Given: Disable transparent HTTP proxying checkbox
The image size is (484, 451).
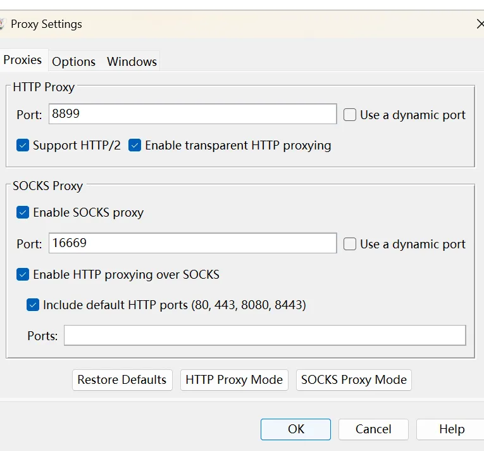Looking at the screenshot, I should 135,145.
